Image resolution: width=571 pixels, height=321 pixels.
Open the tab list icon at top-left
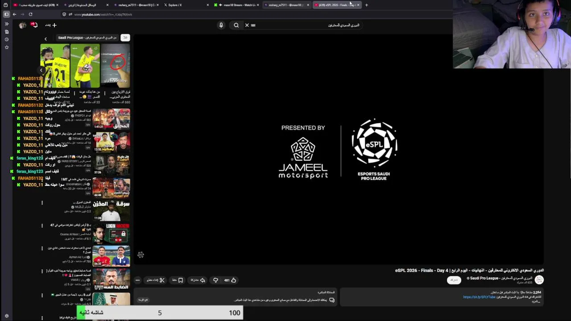click(x=5, y=5)
